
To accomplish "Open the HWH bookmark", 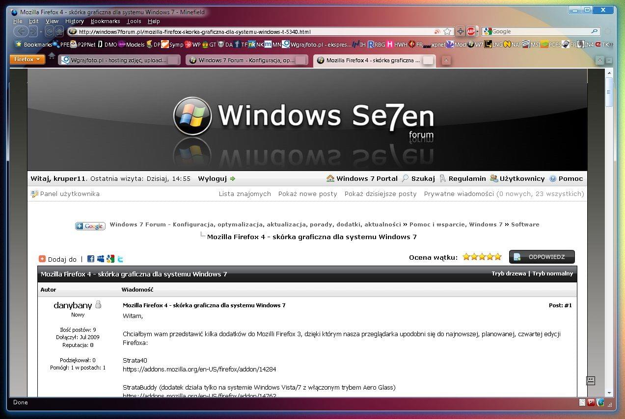I will pos(397,44).
